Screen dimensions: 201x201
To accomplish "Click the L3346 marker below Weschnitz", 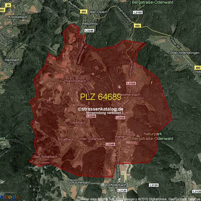I will [x=89, y=30].
